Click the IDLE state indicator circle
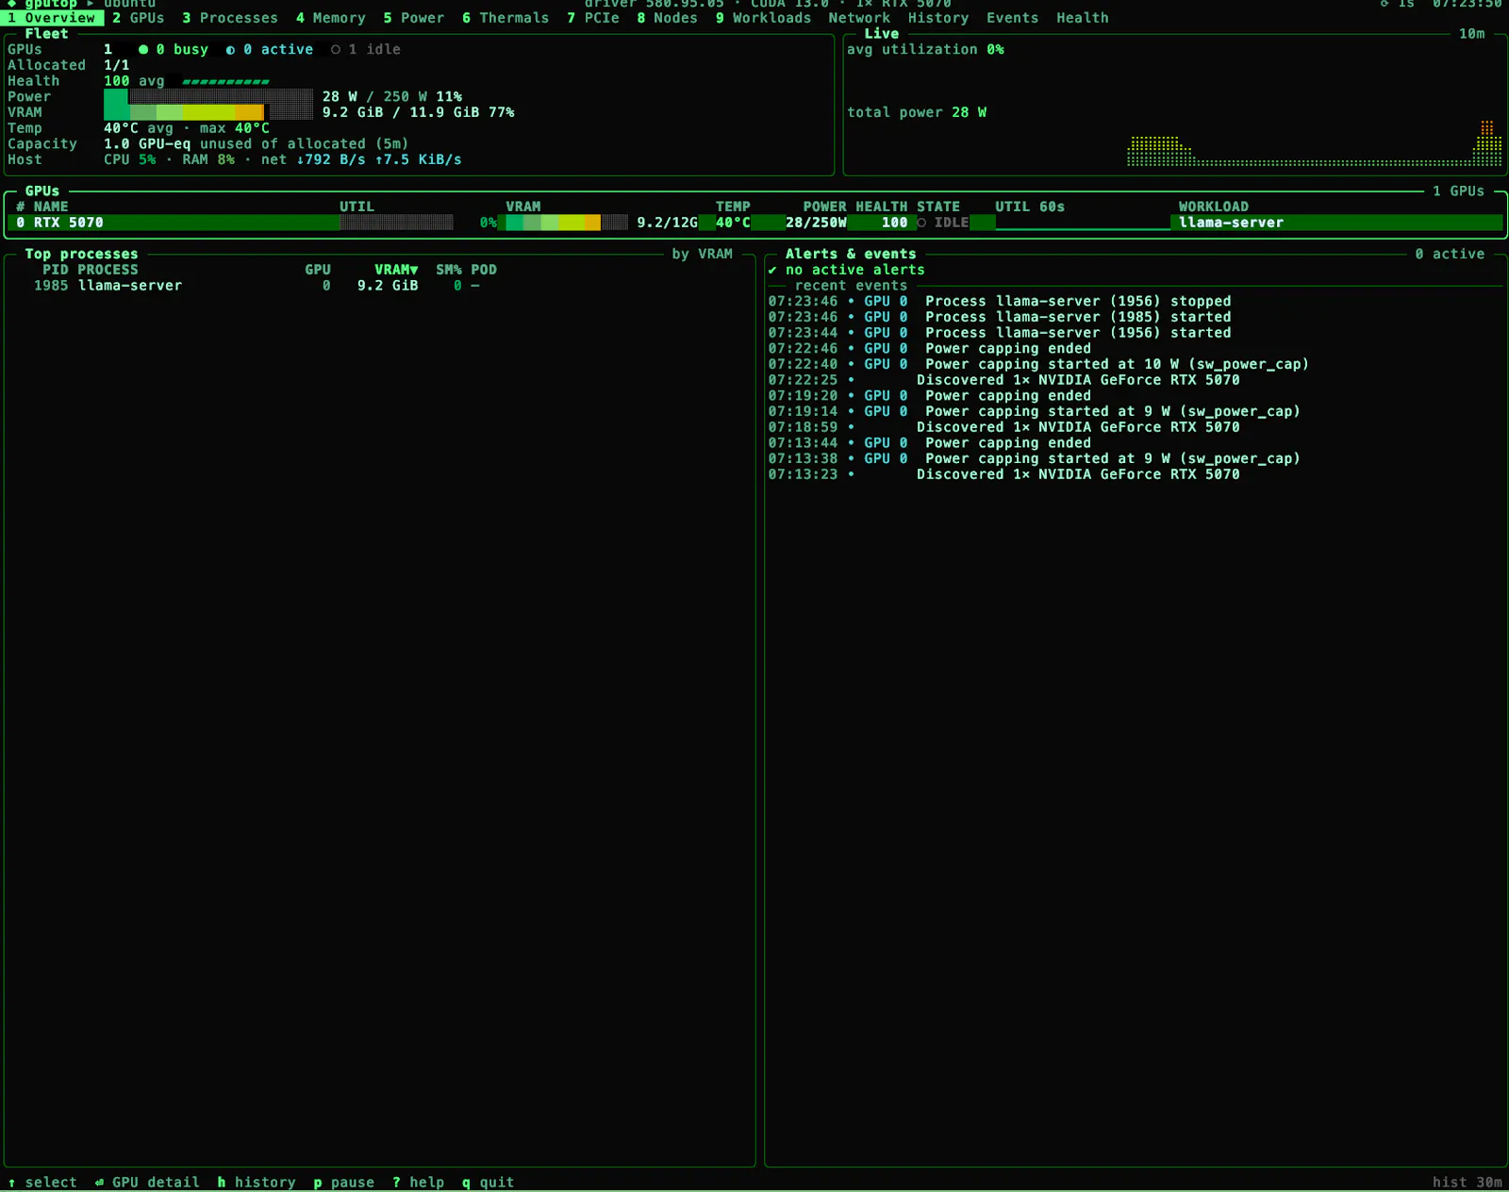 tap(921, 223)
